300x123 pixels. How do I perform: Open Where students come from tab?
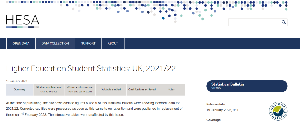(80, 89)
